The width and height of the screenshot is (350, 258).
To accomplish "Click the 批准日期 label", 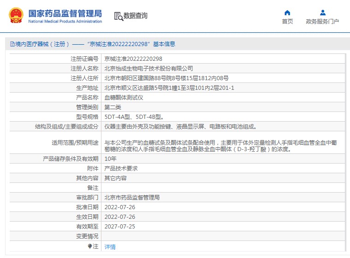I will [87, 207].
